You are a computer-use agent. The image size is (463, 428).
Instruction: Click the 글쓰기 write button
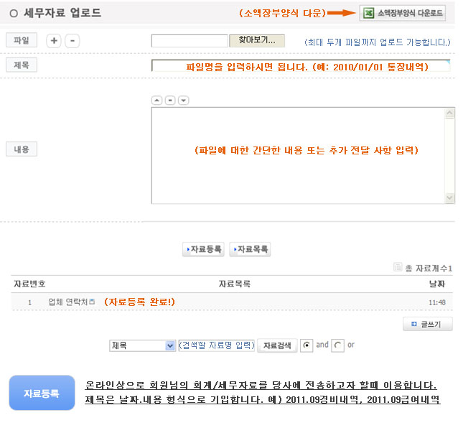pyautogui.click(x=428, y=325)
